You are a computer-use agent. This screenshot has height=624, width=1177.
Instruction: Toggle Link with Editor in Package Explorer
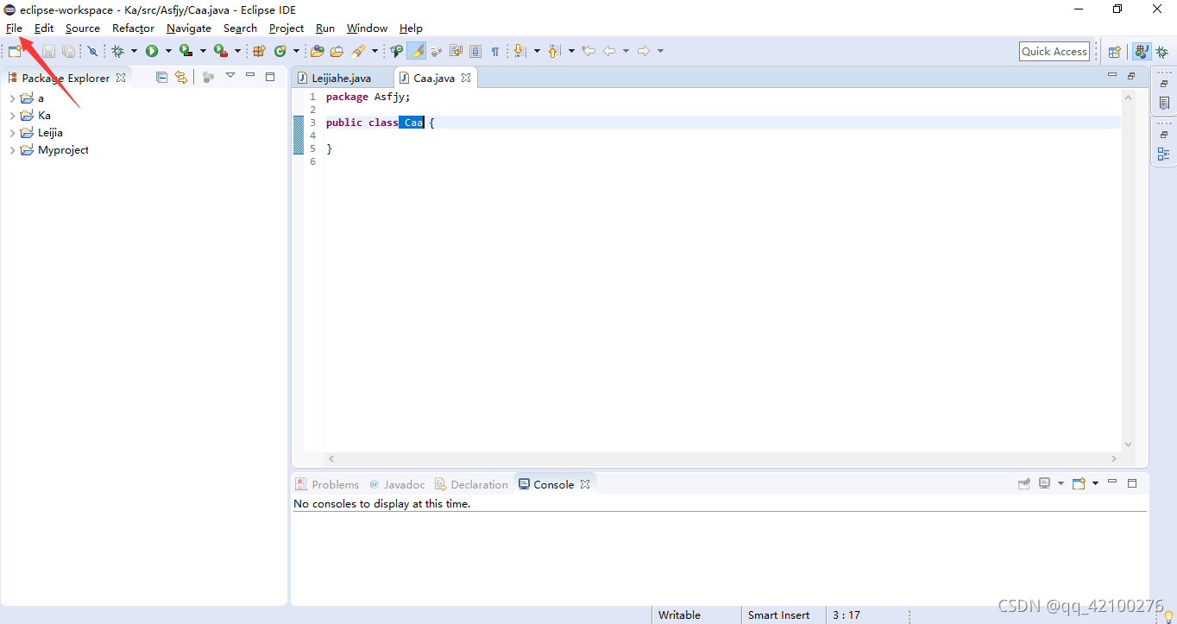click(180, 77)
